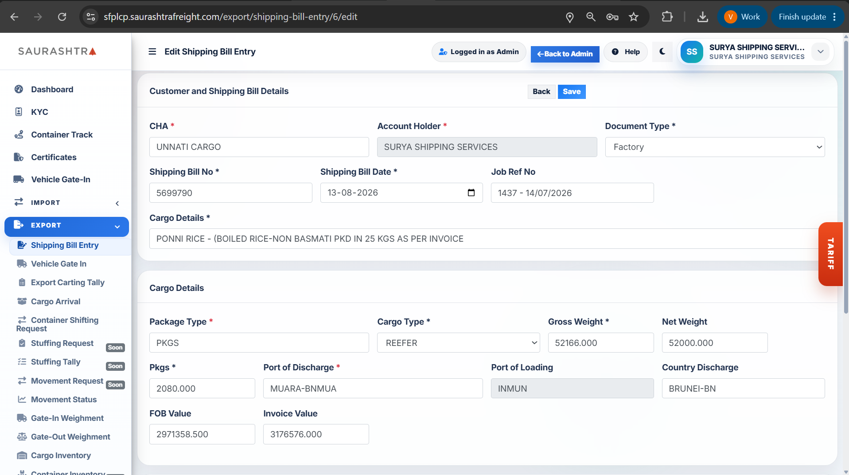The image size is (849, 475).
Task: Open the password key icon
Action: [612, 17]
